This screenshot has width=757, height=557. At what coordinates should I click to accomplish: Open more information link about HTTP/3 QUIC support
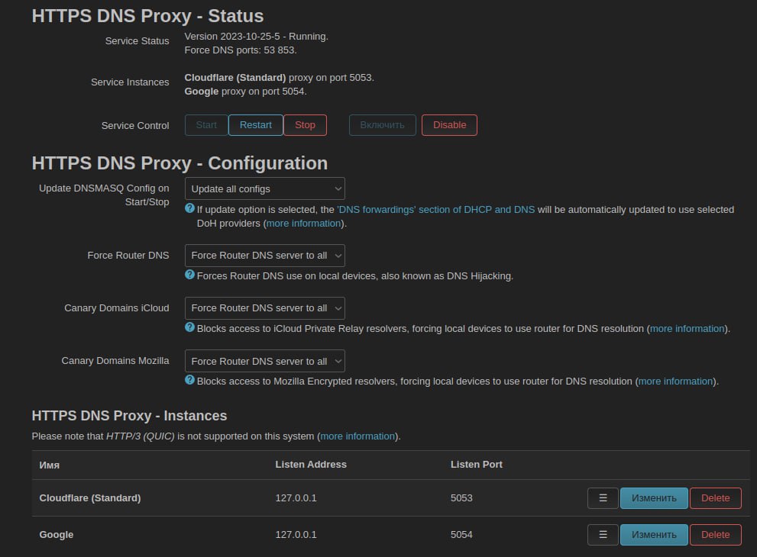pos(357,436)
